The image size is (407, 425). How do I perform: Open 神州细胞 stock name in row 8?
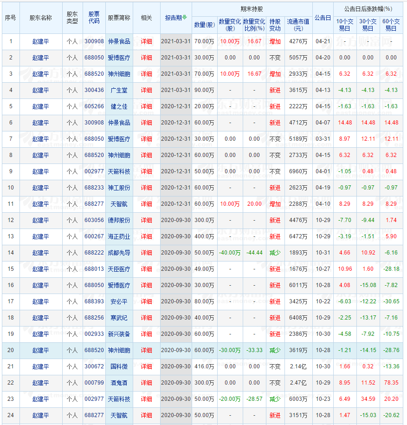click(119, 155)
